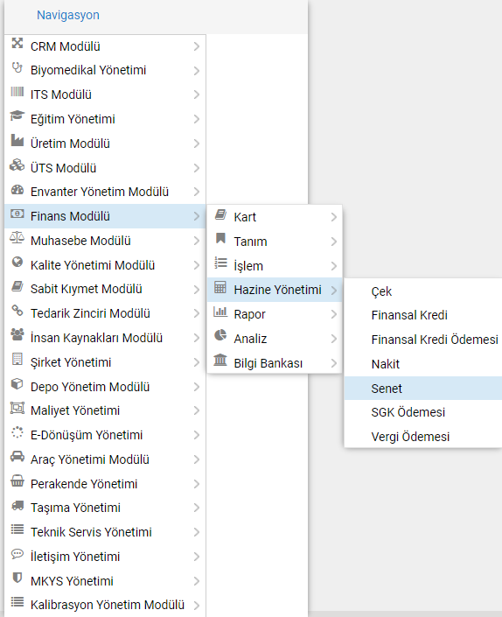Click the factory icon for Üretim Modülü

point(17,141)
